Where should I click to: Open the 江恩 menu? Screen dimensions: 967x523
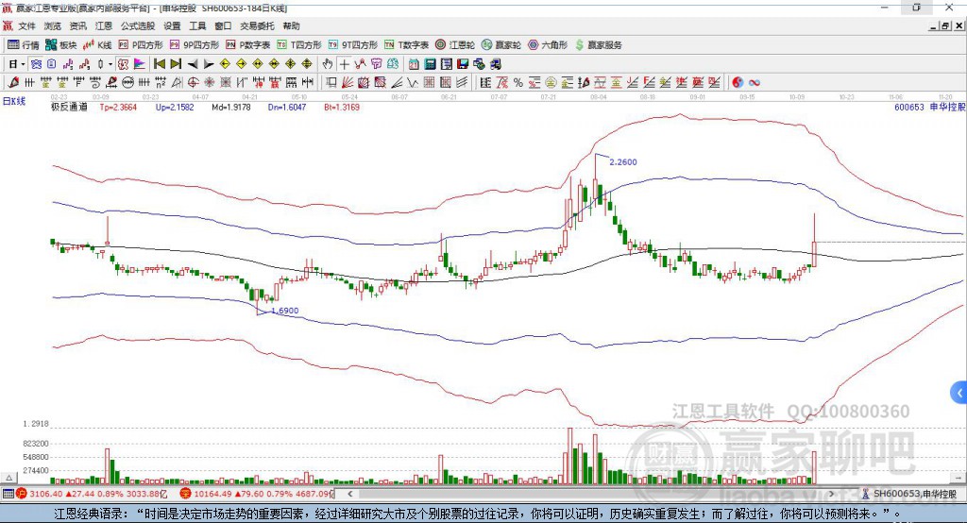pos(104,25)
